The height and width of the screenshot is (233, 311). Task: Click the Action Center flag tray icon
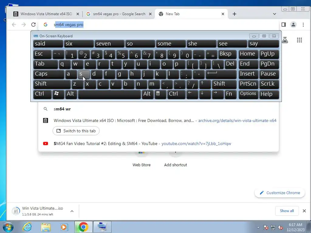(x=266, y=227)
